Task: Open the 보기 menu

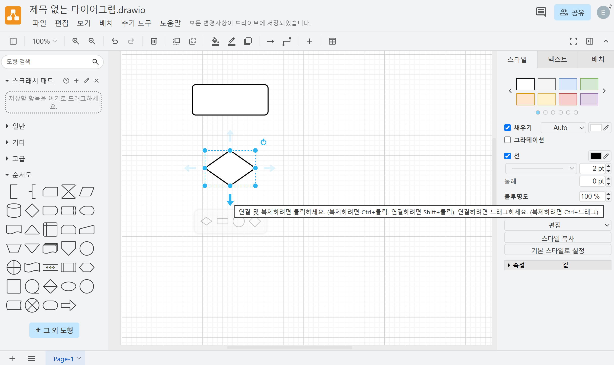Action: pyautogui.click(x=84, y=23)
